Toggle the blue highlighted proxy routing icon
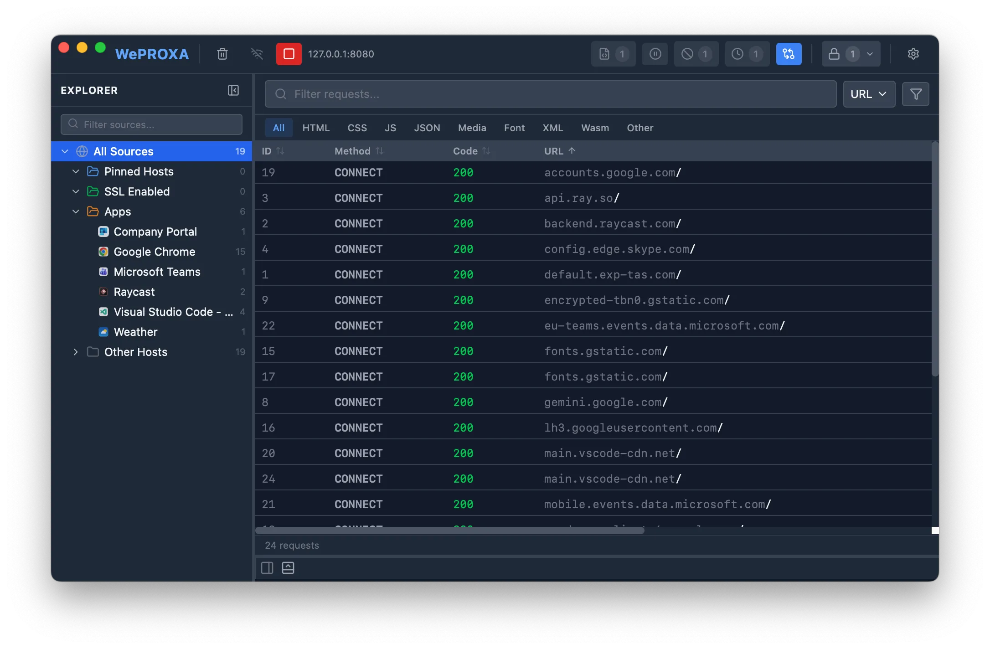This screenshot has width=990, height=649. pyautogui.click(x=789, y=54)
